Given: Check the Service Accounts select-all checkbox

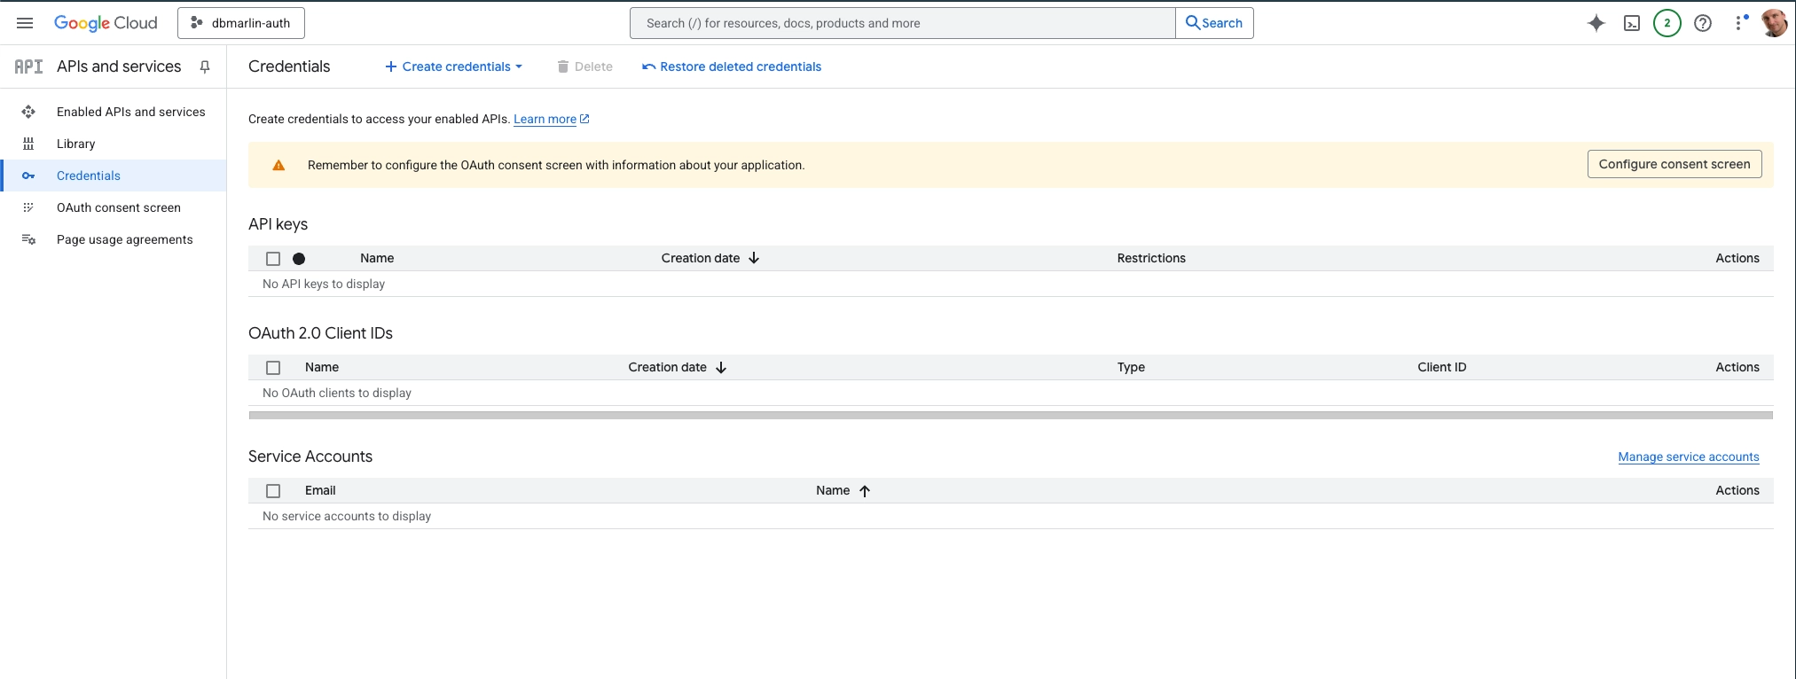Looking at the screenshot, I should click(x=273, y=491).
